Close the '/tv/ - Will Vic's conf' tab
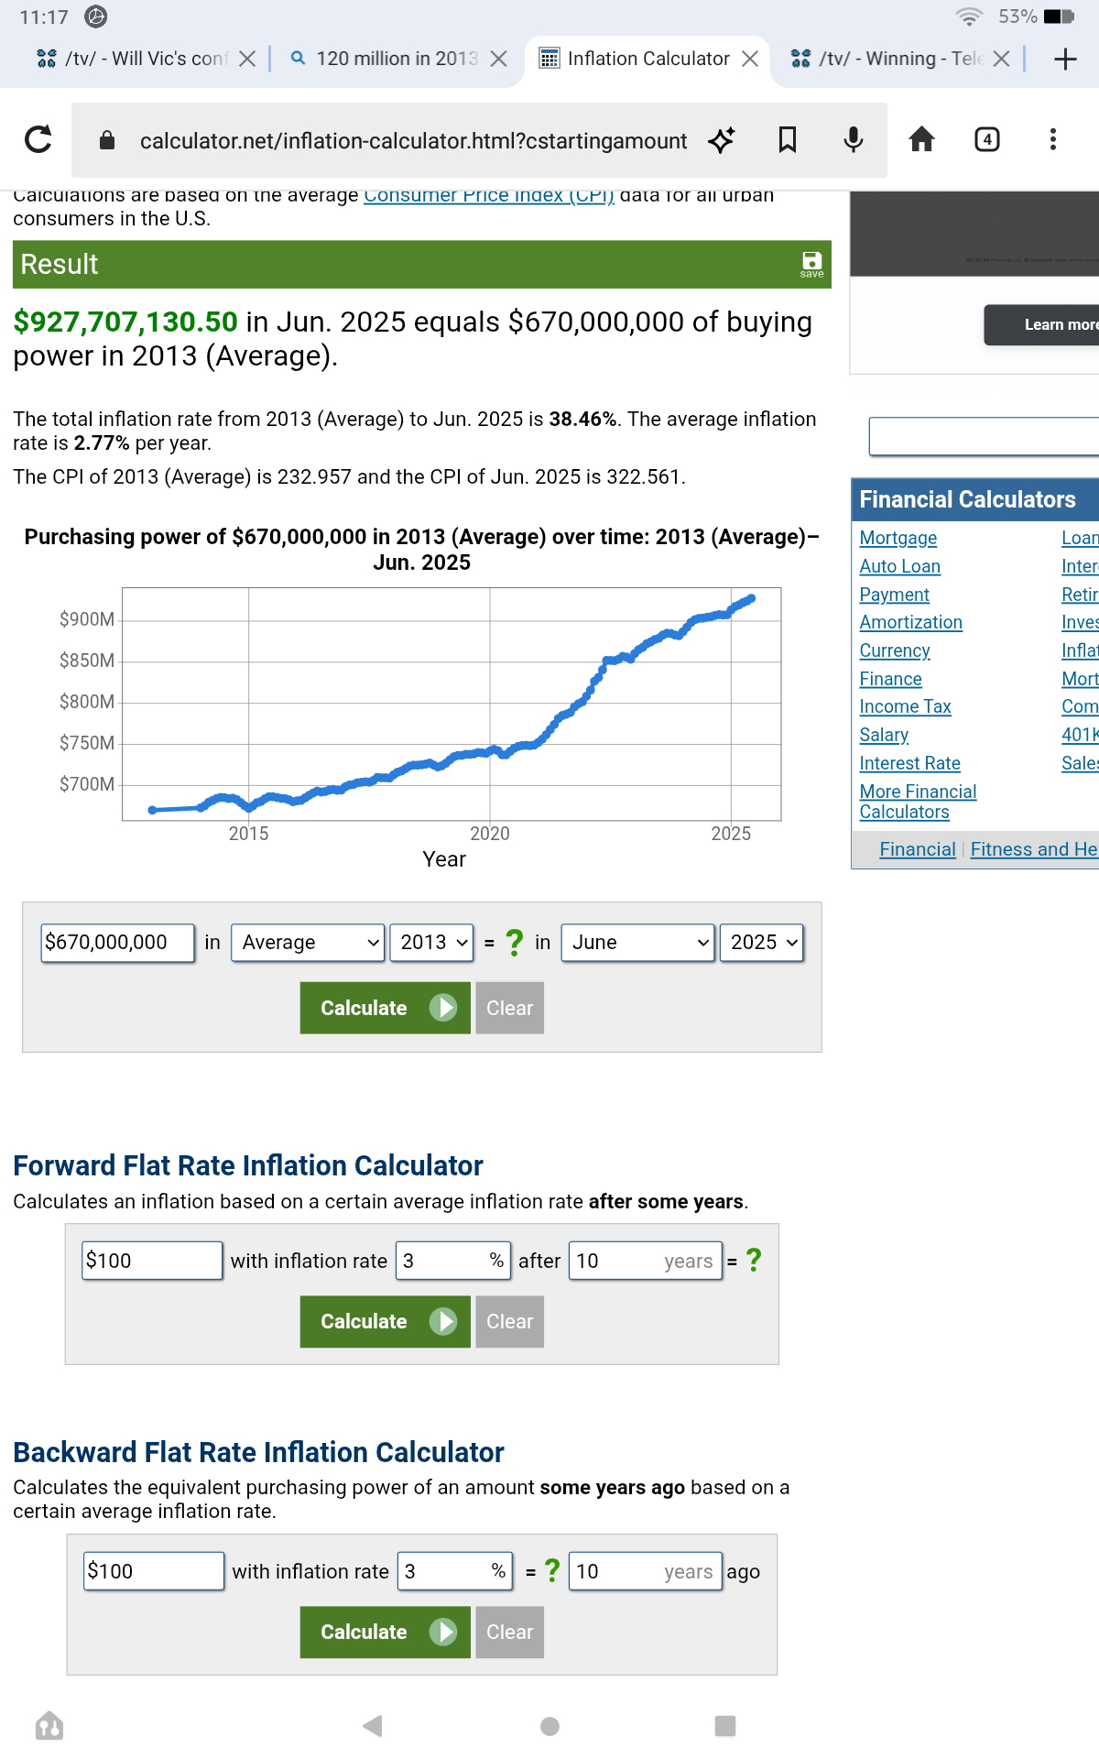 pyautogui.click(x=247, y=59)
